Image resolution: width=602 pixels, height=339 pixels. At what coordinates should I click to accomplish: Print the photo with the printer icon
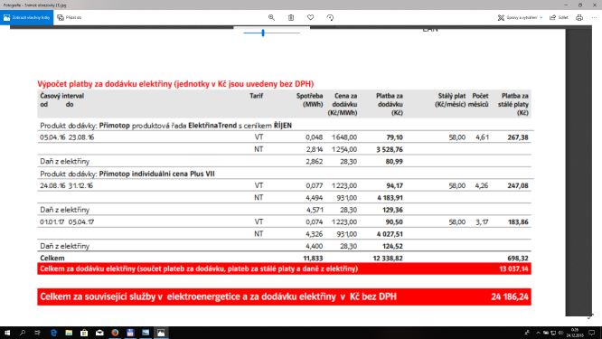(x=579, y=18)
